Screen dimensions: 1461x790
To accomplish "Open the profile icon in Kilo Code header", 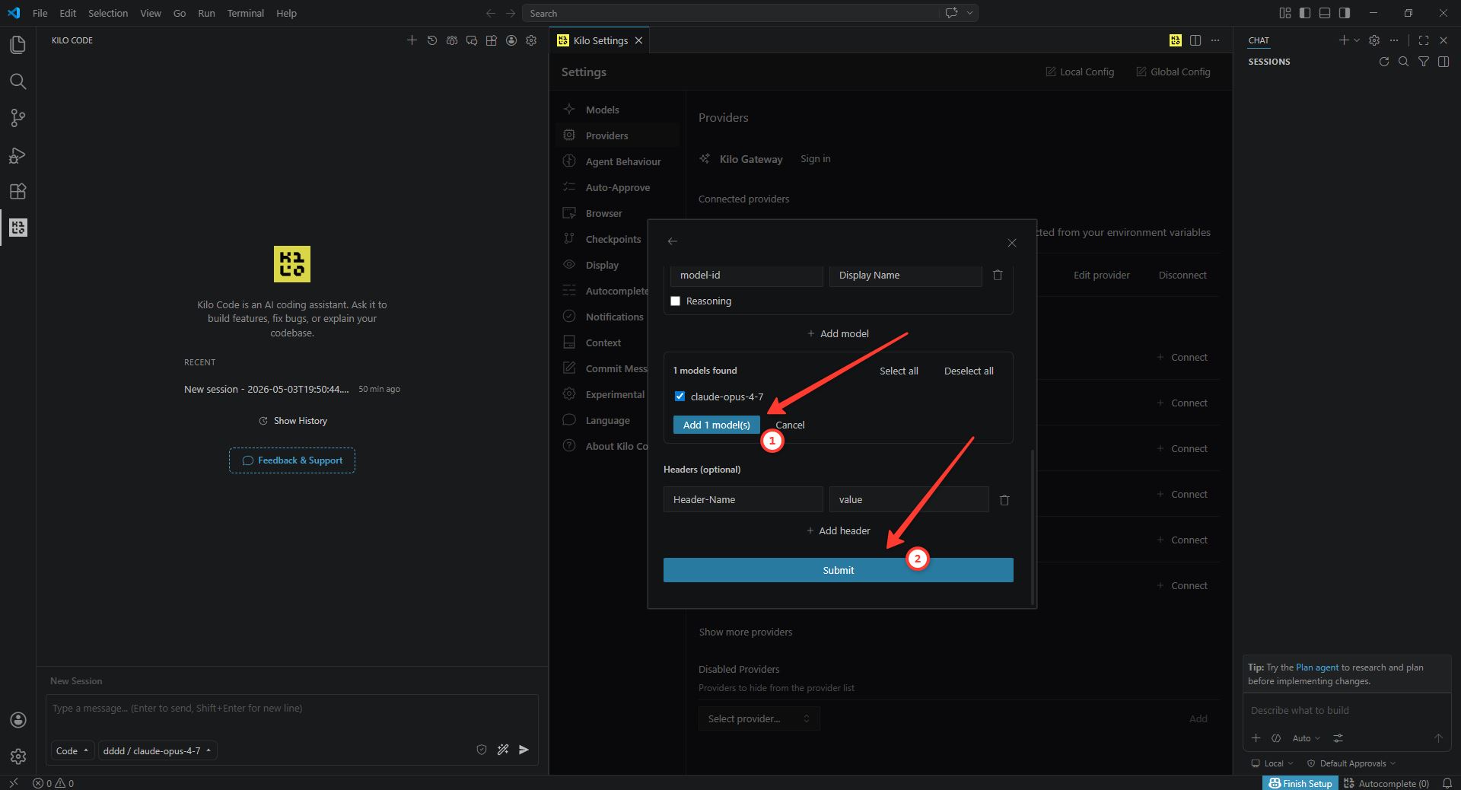I will click(x=511, y=40).
